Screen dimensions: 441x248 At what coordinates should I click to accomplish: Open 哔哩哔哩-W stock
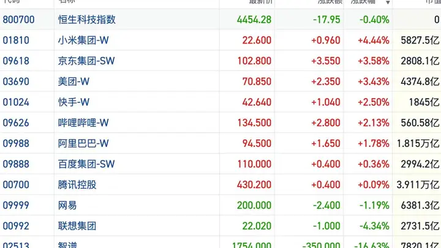click(83, 123)
